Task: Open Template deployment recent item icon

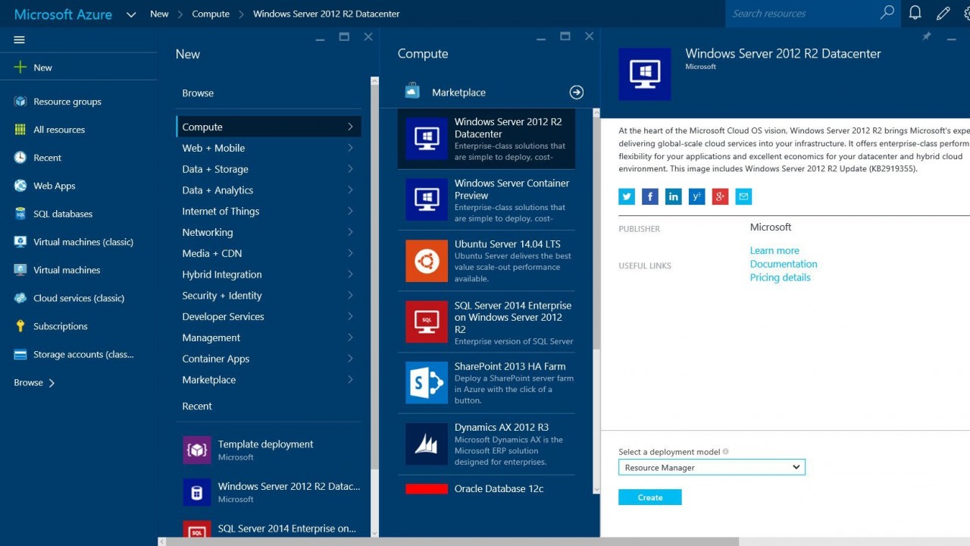Action: point(197,450)
